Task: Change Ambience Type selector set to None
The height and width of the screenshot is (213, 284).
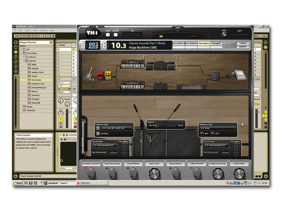Action: [x=218, y=128]
